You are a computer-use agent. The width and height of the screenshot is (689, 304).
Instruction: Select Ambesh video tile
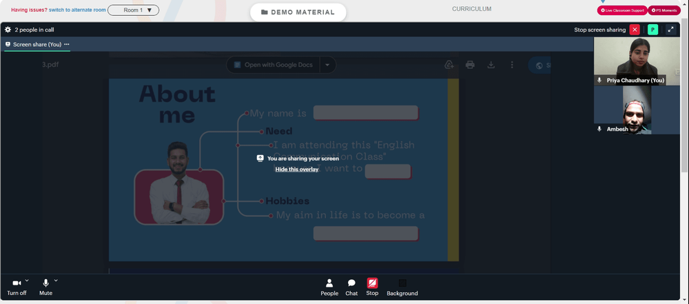click(x=637, y=110)
